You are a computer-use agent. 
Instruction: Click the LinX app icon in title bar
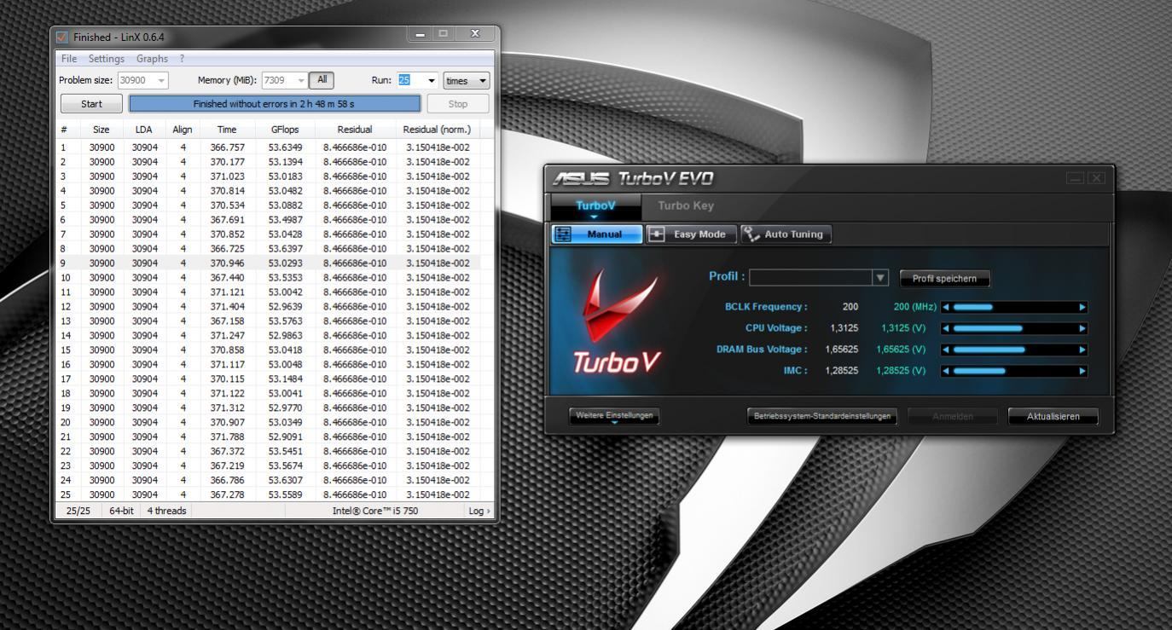61,38
